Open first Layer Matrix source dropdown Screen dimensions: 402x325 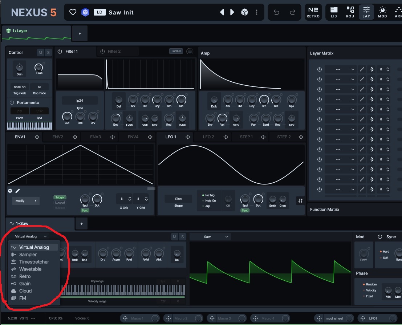click(x=340, y=69)
